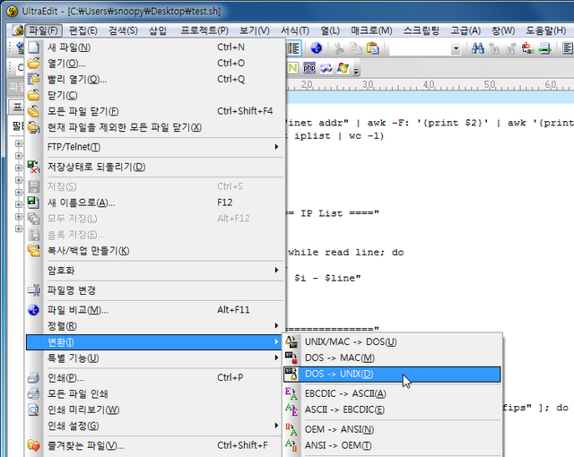This screenshot has width=574, height=457.
Task: Choose Compare Files (파일 비교) entry
Action: (x=155, y=310)
